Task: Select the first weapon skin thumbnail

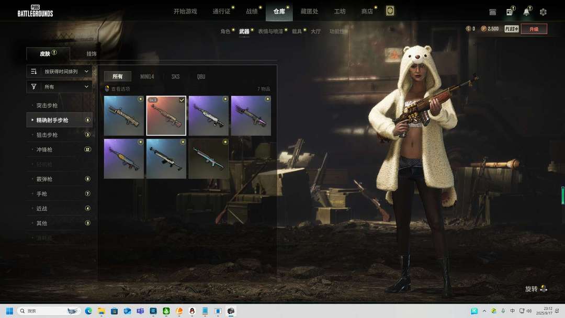Action: tap(123, 116)
